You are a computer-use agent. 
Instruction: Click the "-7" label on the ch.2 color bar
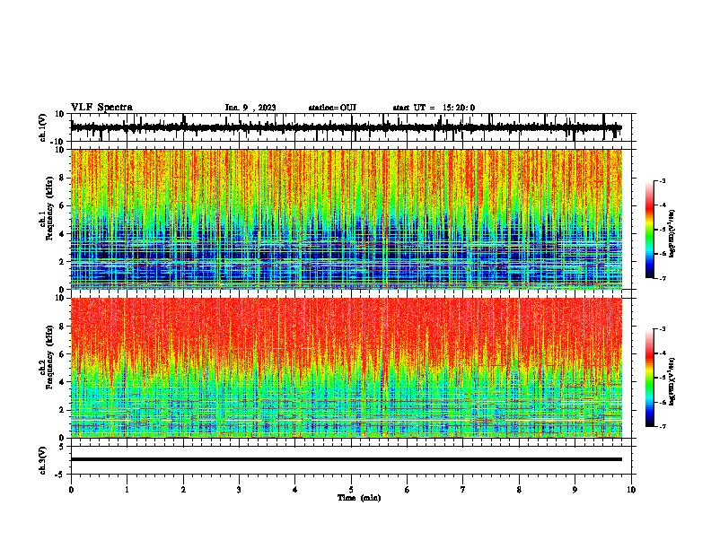tap(663, 426)
